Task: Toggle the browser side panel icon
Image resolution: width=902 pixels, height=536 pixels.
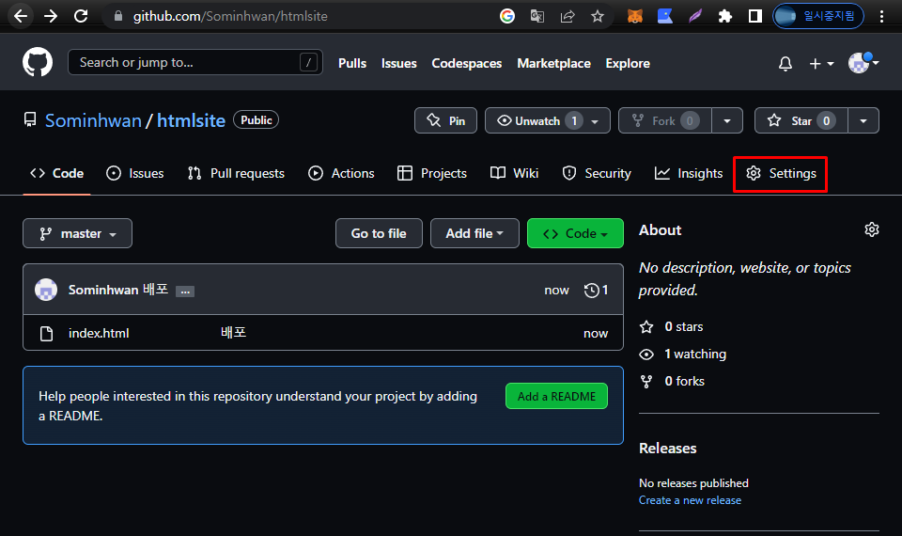Action: [754, 16]
